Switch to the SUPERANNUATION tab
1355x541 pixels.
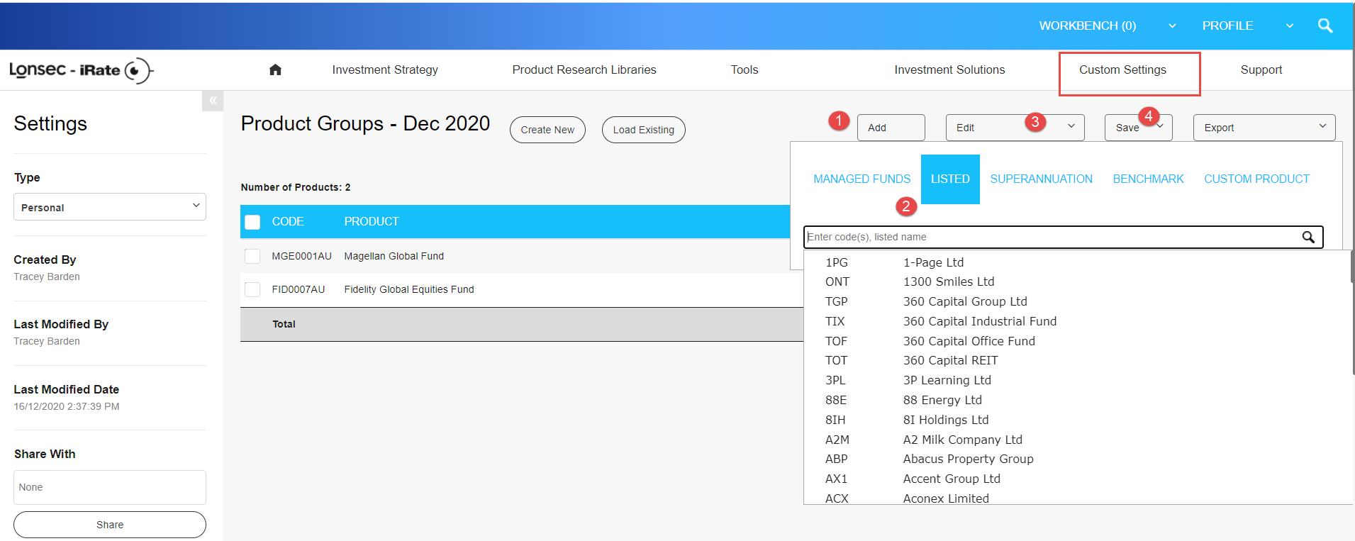[1041, 179]
